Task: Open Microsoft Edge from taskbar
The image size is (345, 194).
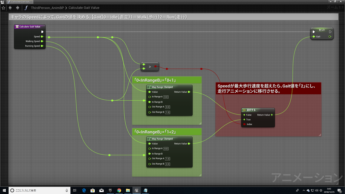Action: coord(84,191)
